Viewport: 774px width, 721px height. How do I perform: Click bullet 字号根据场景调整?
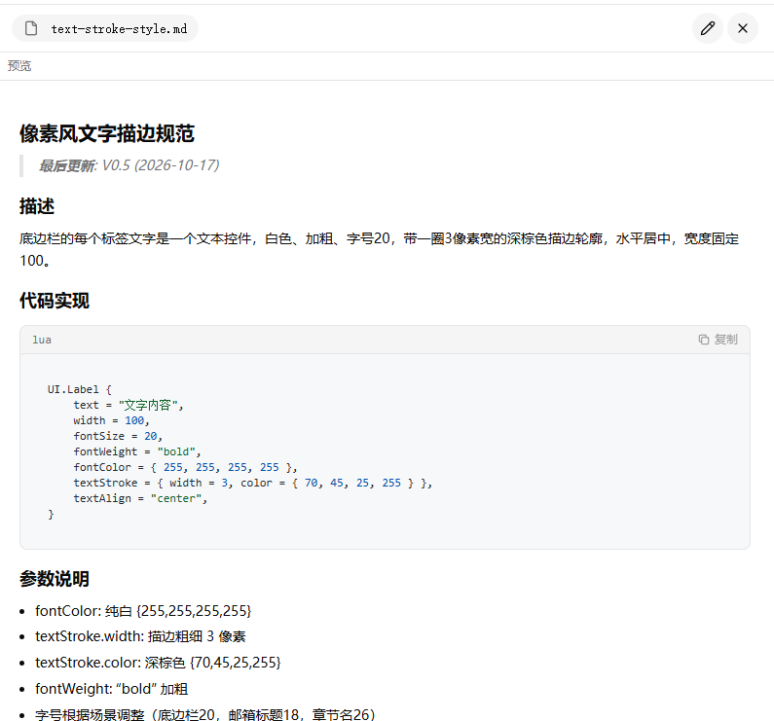205,714
